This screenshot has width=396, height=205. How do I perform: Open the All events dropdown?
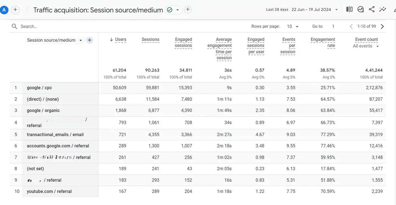point(365,46)
